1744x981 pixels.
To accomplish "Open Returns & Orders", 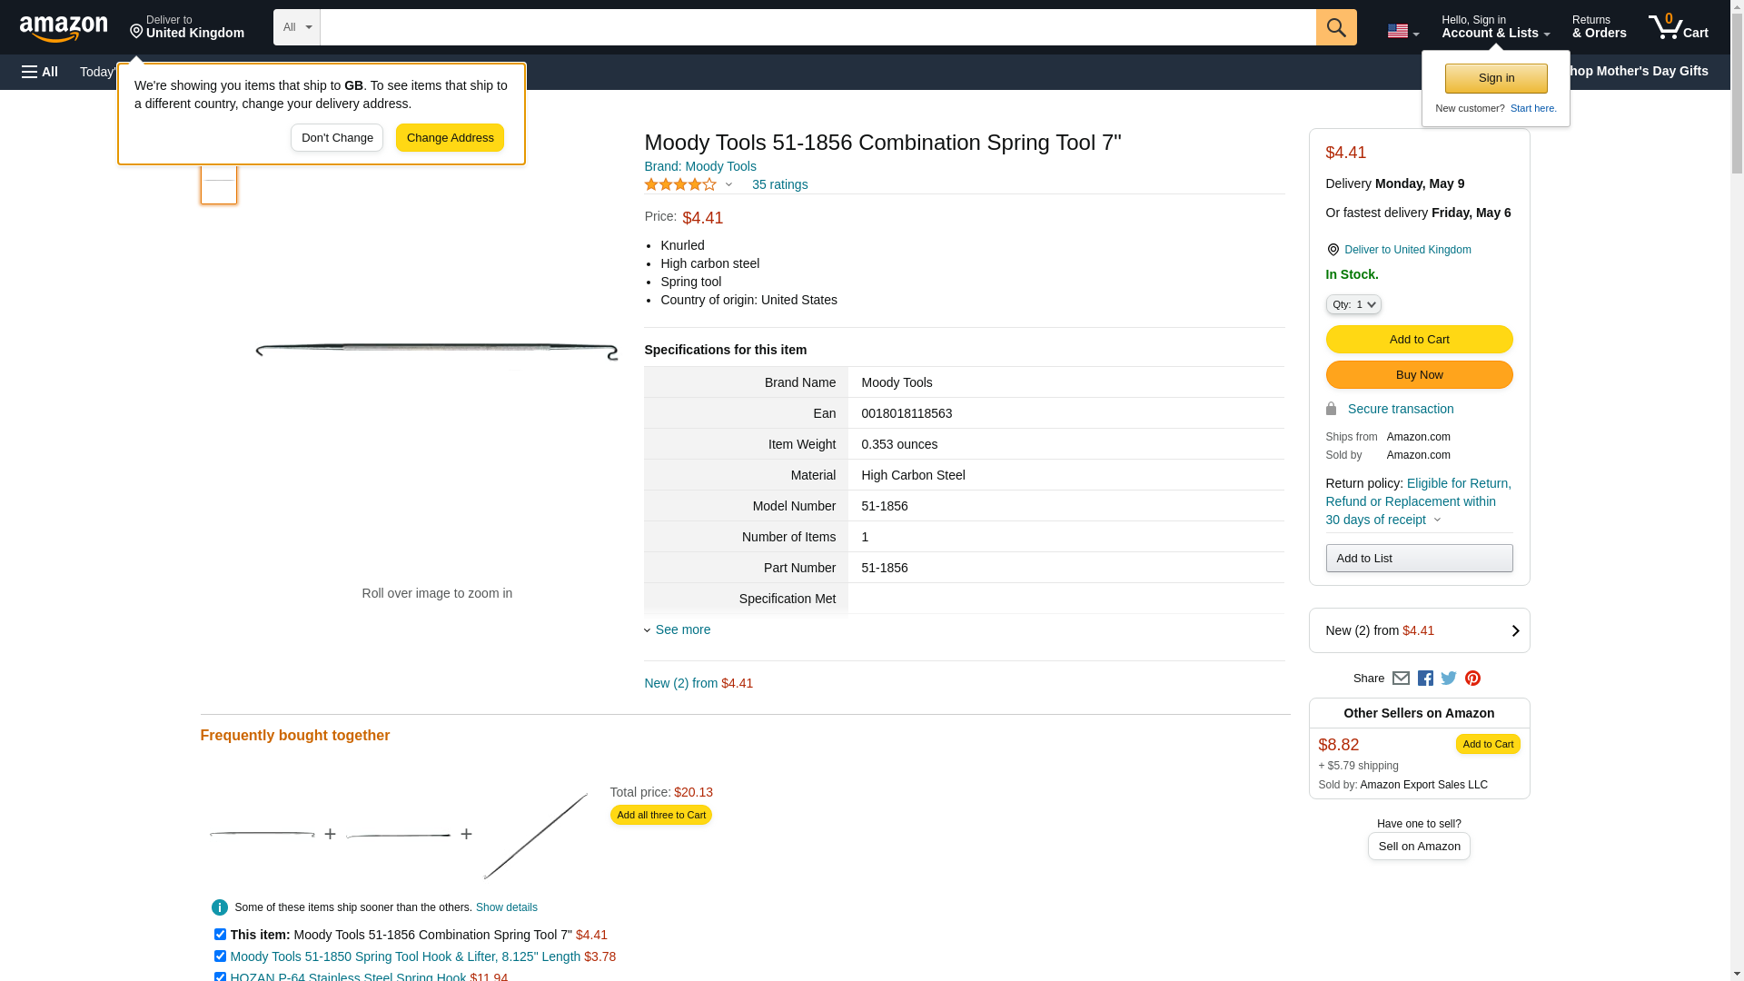I will pos(1599,27).
